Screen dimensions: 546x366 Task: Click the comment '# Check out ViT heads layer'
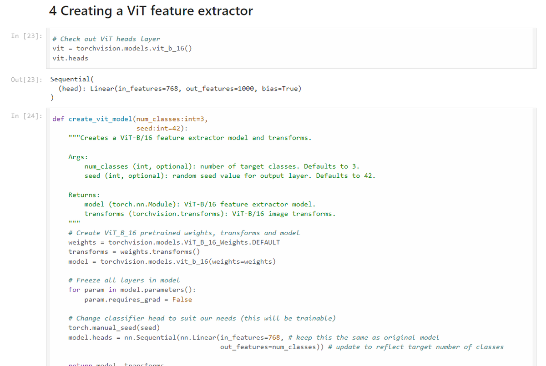click(106, 39)
